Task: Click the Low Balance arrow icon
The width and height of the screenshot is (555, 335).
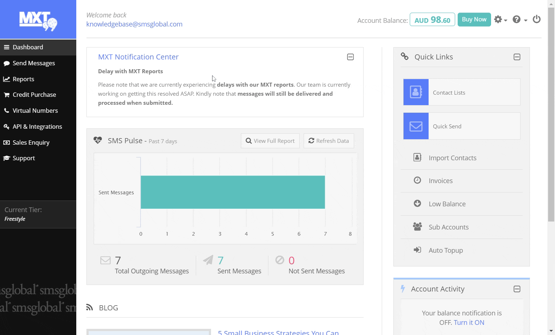Action: coord(417,203)
